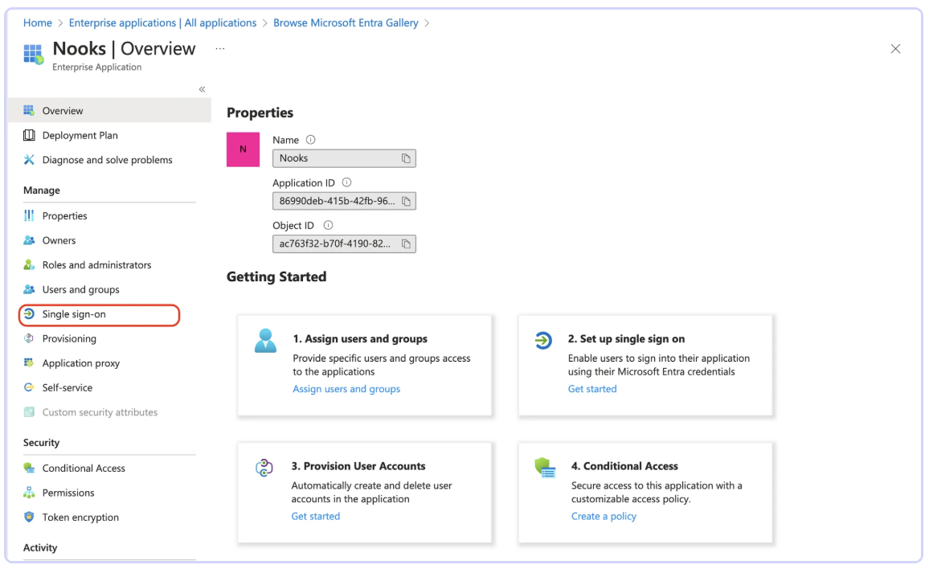Click the Overview menu icon
This screenshot has width=929, height=569.
(28, 110)
